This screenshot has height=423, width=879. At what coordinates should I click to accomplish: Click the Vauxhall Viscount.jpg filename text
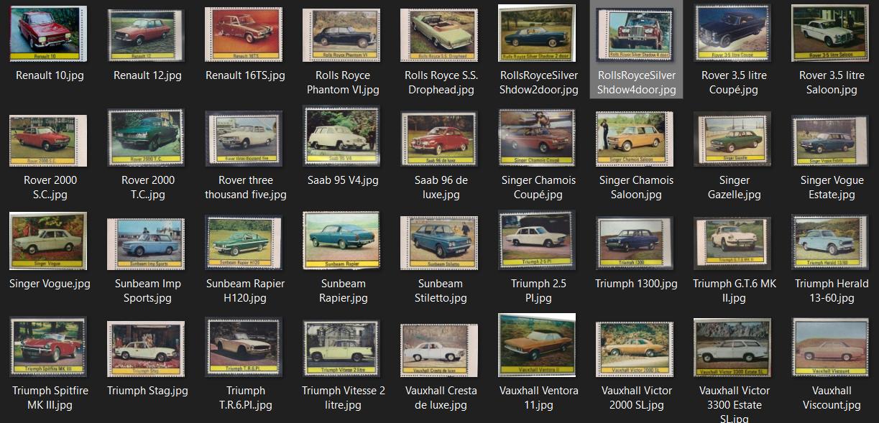point(832,398)
